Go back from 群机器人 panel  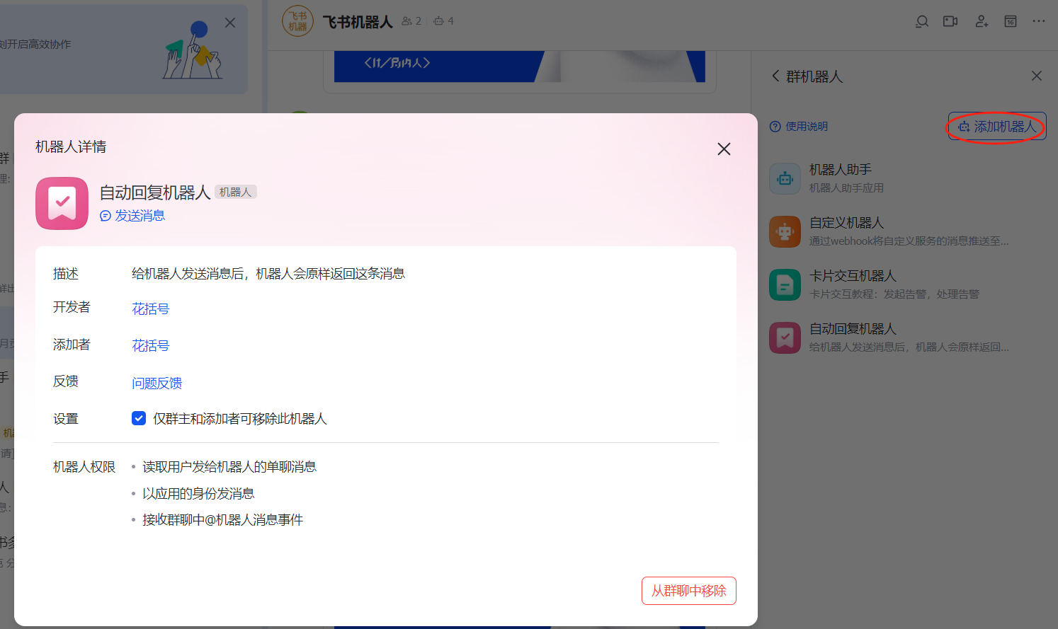click(x=775, y=76)
